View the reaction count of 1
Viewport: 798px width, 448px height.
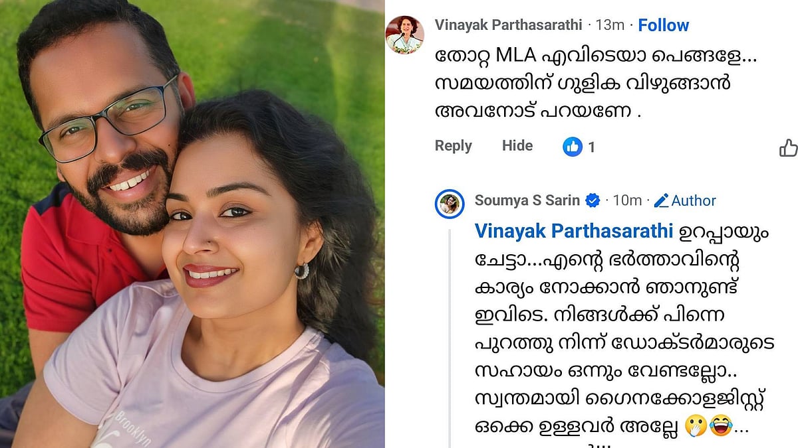[x=591, y=147]
